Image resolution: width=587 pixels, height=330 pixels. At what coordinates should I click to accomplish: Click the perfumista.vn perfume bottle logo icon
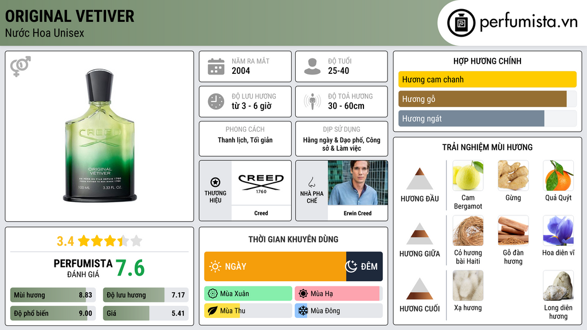tap(461, 23)
